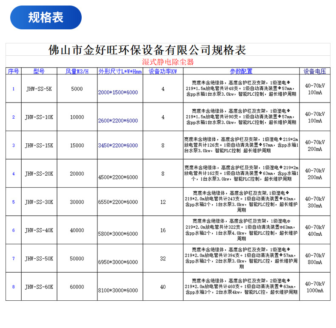
Task: Click the 设备功率KW column header
Action: 163,71
